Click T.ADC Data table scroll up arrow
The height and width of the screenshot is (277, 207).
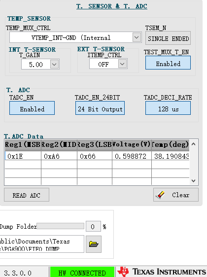(193, 144)
